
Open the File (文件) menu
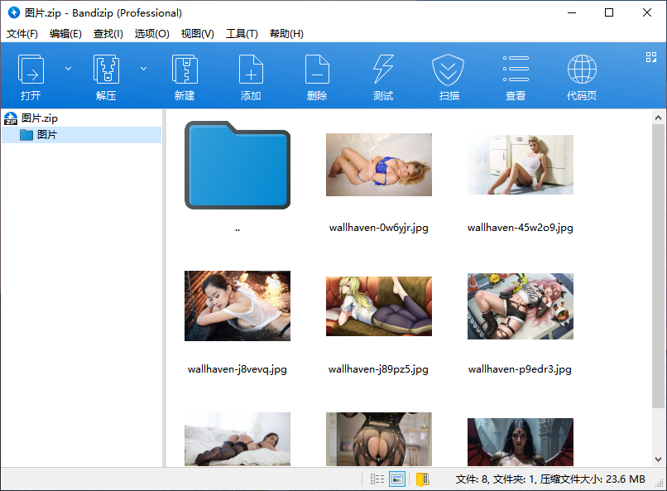(22, 34)
